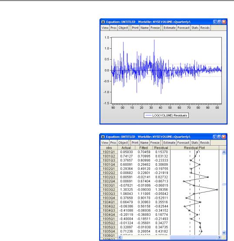Click the table's vertical scroll down arrow

pyautogui.click(x=224, y=233)
